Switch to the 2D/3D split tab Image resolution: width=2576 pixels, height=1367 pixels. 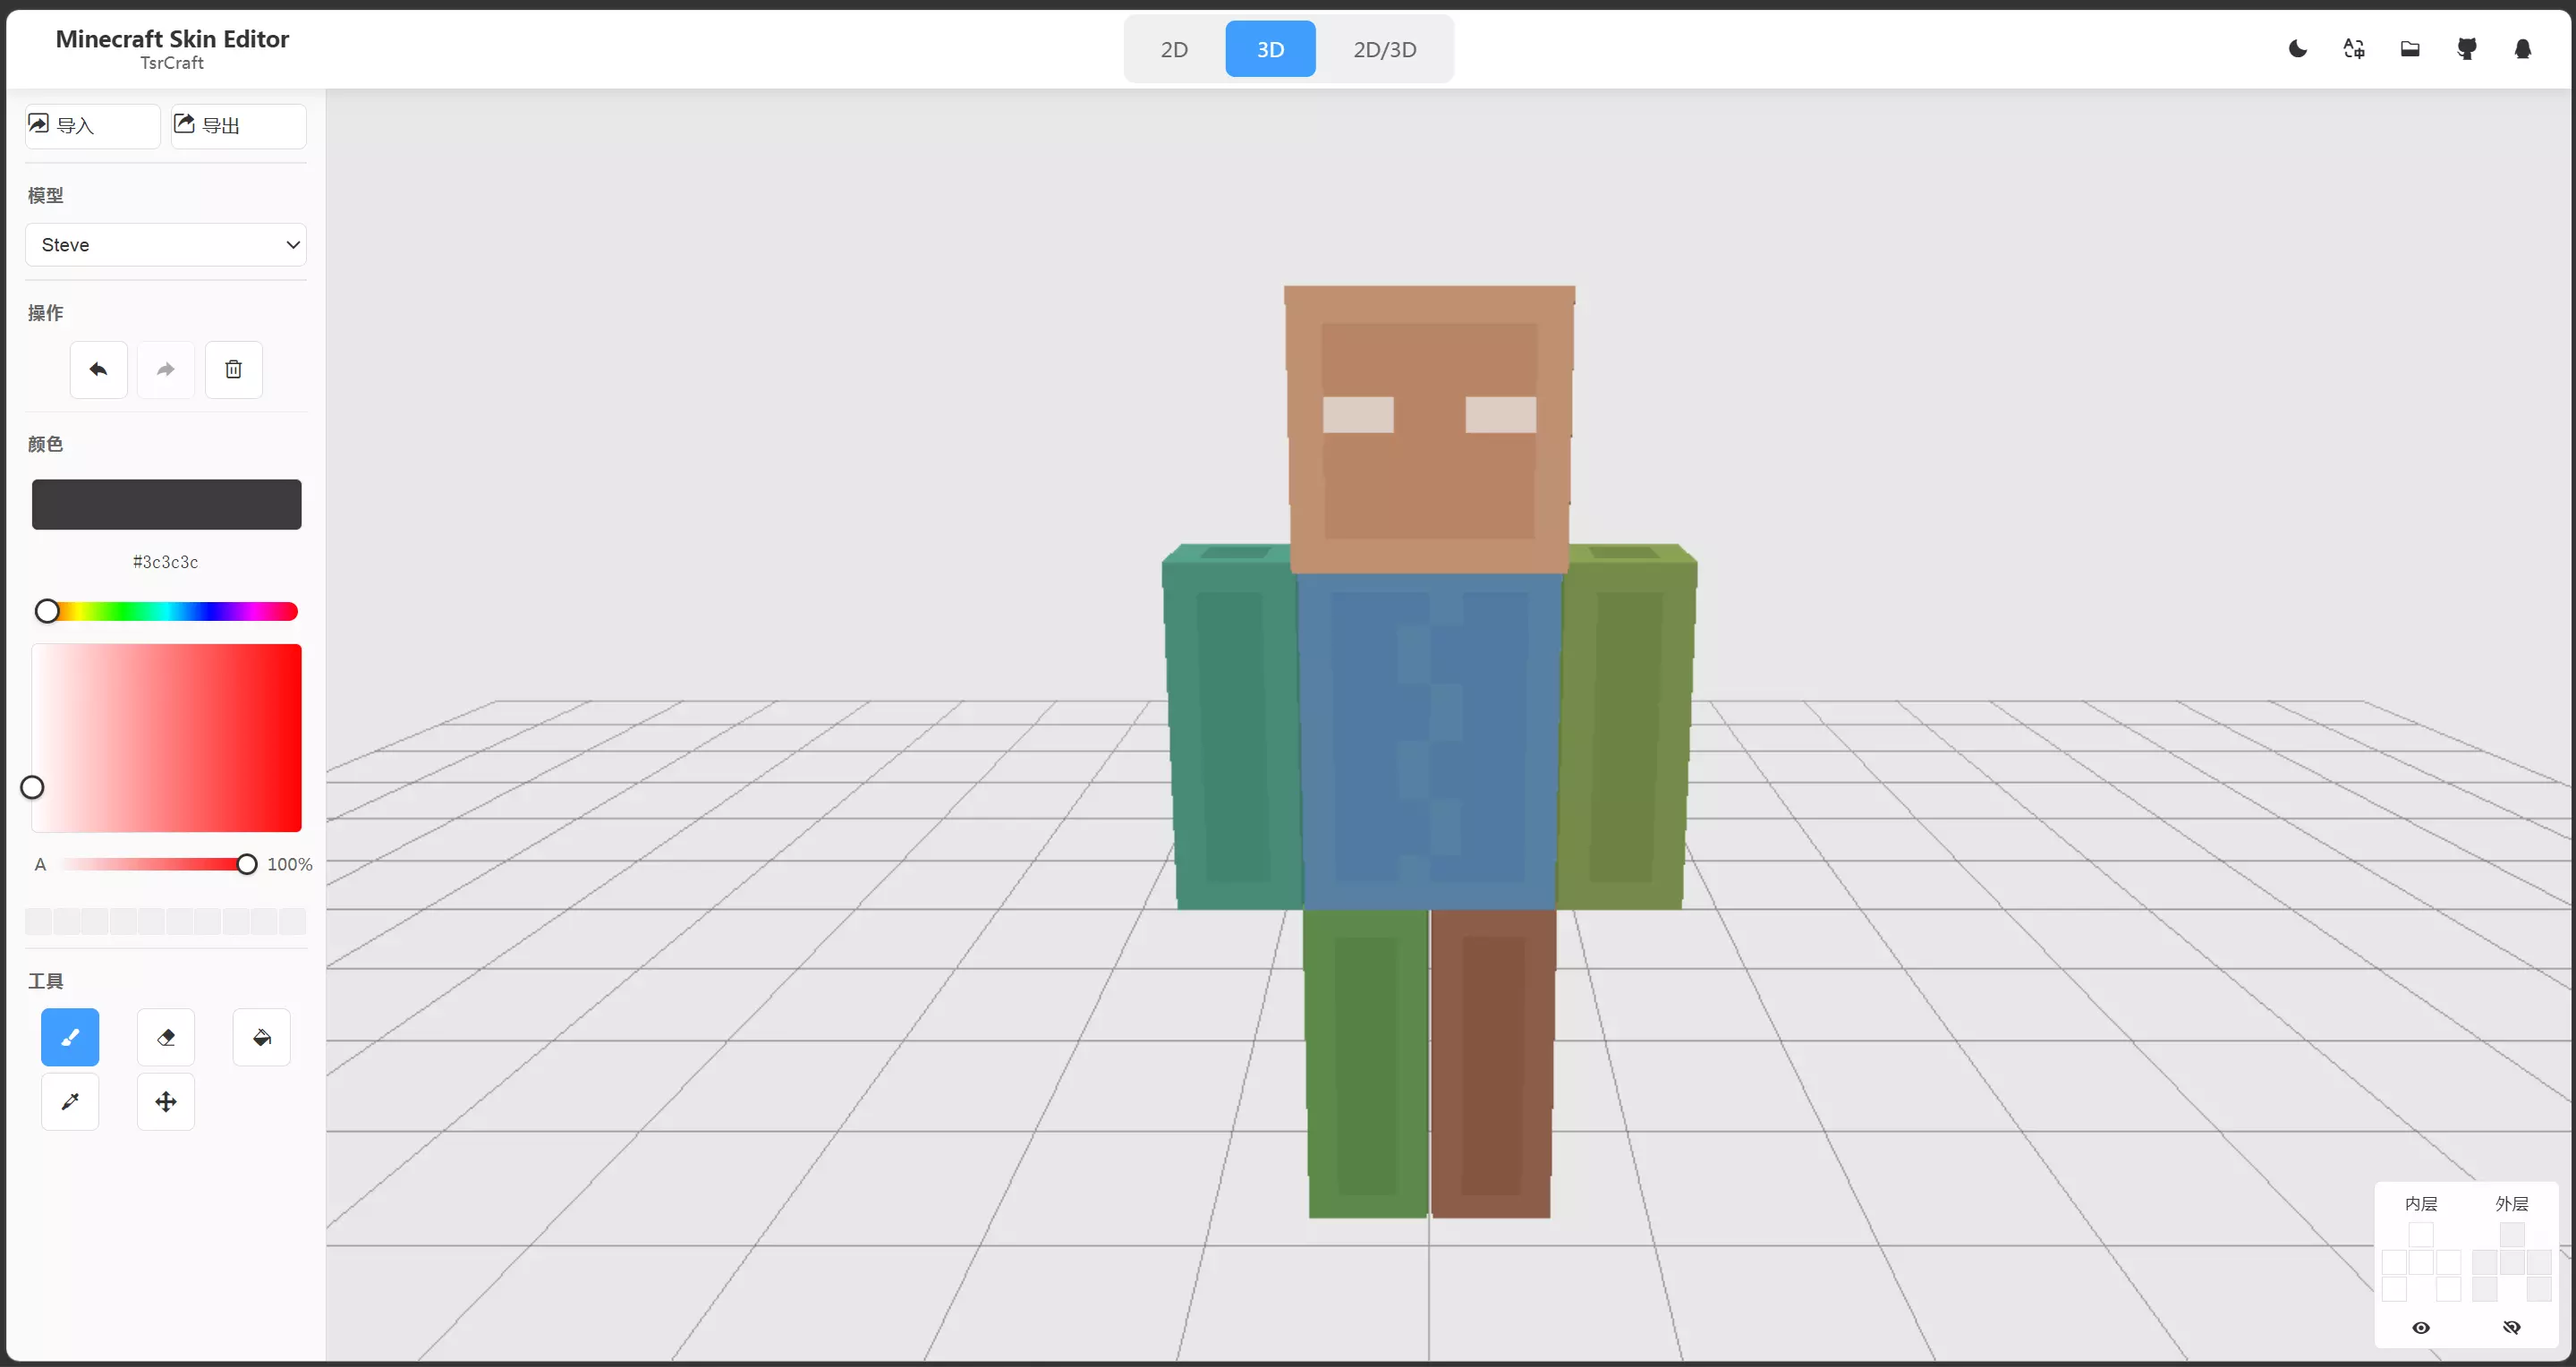click(x=1385, y=49)
